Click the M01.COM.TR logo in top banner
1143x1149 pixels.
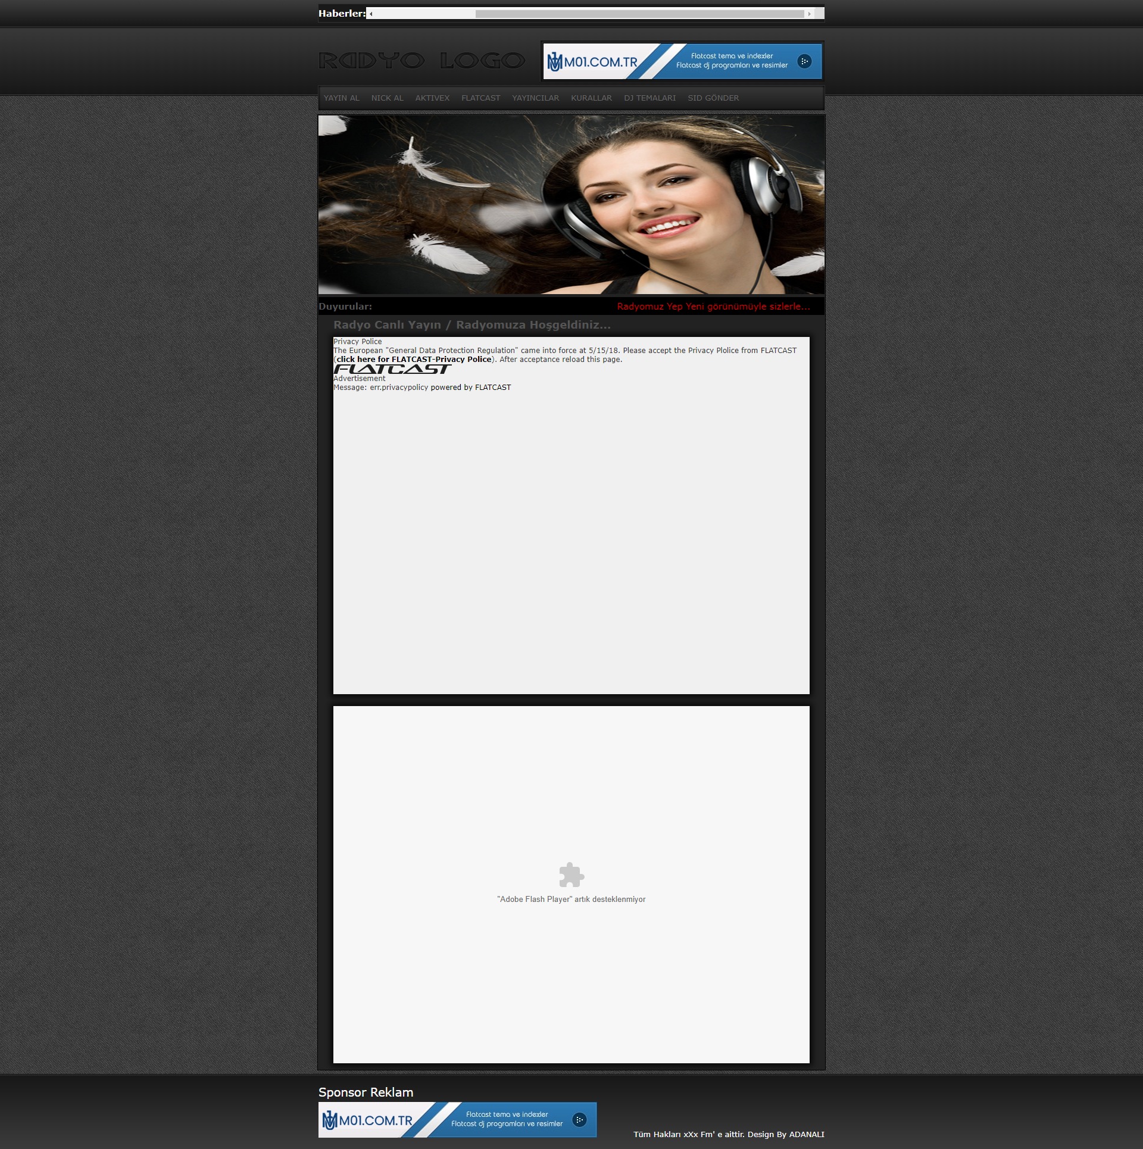click(592, 62)
